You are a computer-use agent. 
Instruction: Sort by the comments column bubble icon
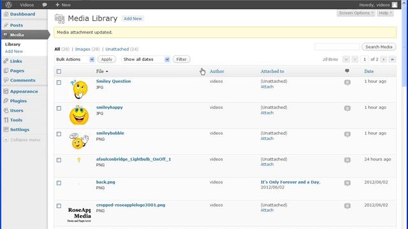click(x=347, y=71)
